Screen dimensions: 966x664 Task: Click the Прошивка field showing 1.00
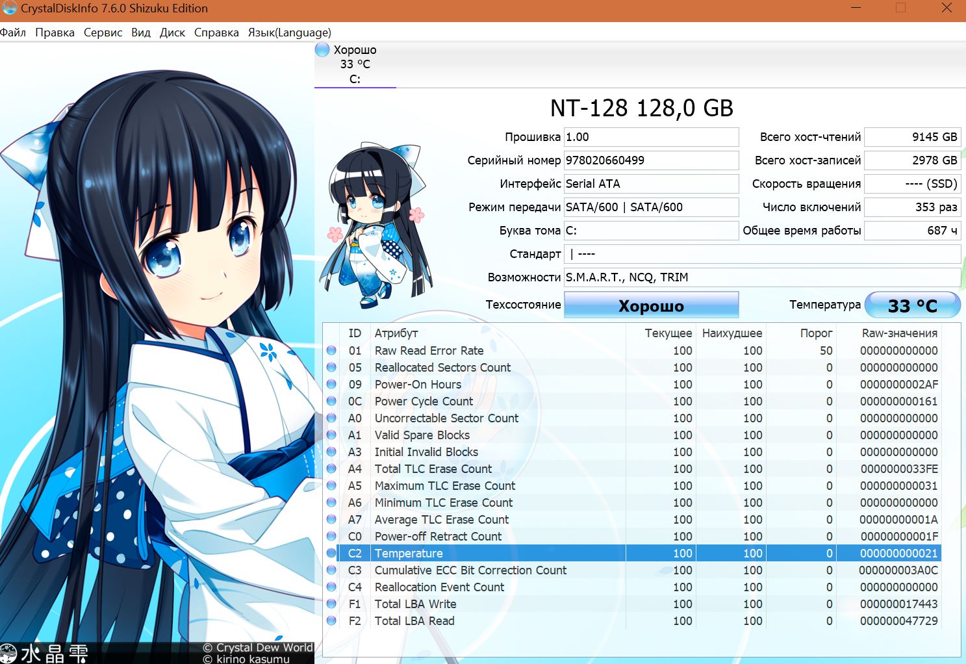coord(651,137)
